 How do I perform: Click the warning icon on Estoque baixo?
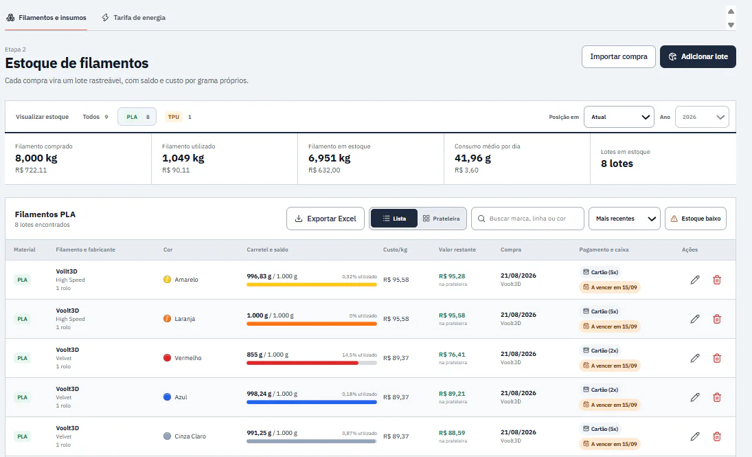(x=674, y=219)
